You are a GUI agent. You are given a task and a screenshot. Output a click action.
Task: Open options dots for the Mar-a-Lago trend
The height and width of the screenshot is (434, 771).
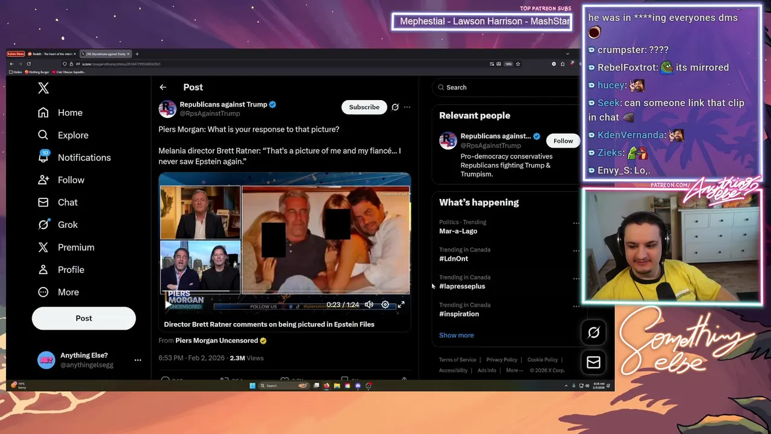pyautogui.click(x=576, y=223)
